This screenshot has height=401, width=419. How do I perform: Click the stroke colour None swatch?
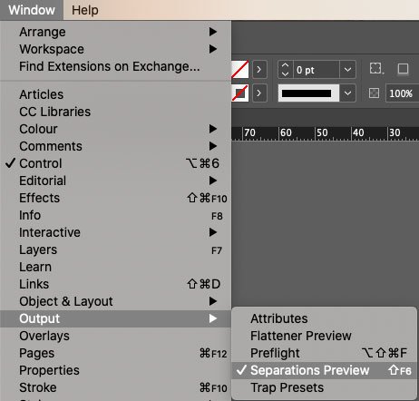pyautogui.click(x=240, y=93)
